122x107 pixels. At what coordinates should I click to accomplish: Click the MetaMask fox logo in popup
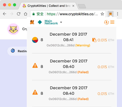pyautogui.click(x=32, y=22)
